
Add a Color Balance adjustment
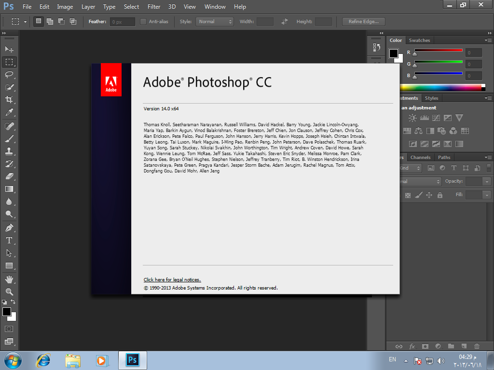pos(418,131)
